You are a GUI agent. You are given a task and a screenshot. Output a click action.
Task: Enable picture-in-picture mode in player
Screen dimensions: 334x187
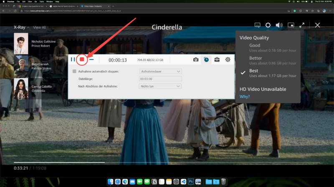[x=291, y=25]
